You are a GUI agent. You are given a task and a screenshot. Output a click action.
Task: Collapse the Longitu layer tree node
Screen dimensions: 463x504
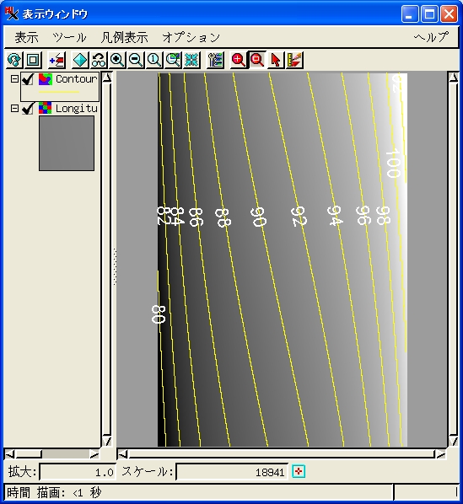pos(14,109)
